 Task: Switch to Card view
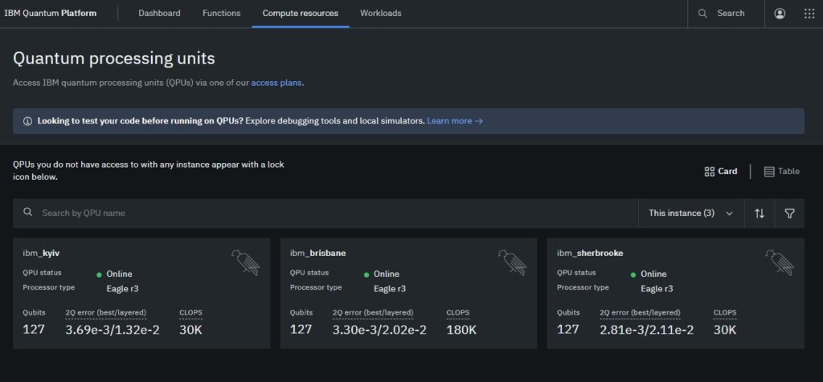(720, 171)
